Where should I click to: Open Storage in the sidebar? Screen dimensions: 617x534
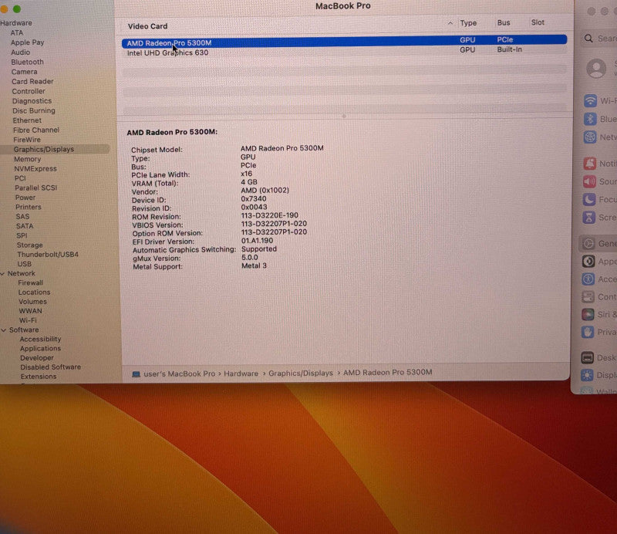click(x=29, y=245)
